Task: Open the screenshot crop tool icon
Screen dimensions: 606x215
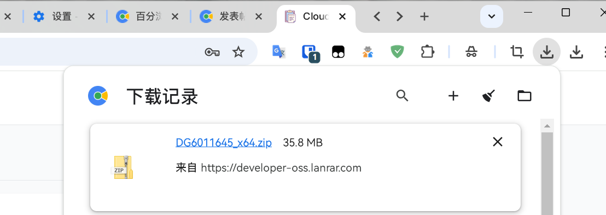Action: [x=517, y=52]
